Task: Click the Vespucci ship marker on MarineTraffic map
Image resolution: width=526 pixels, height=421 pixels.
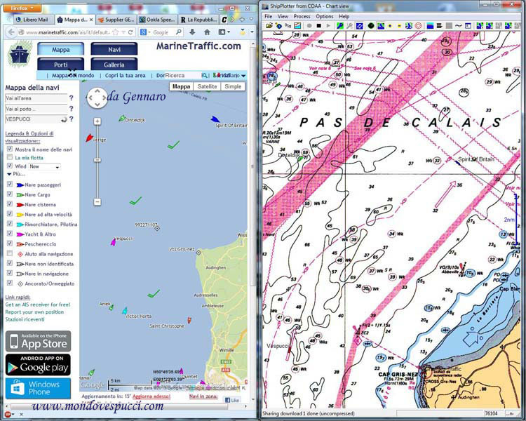Action: [114, 241]
